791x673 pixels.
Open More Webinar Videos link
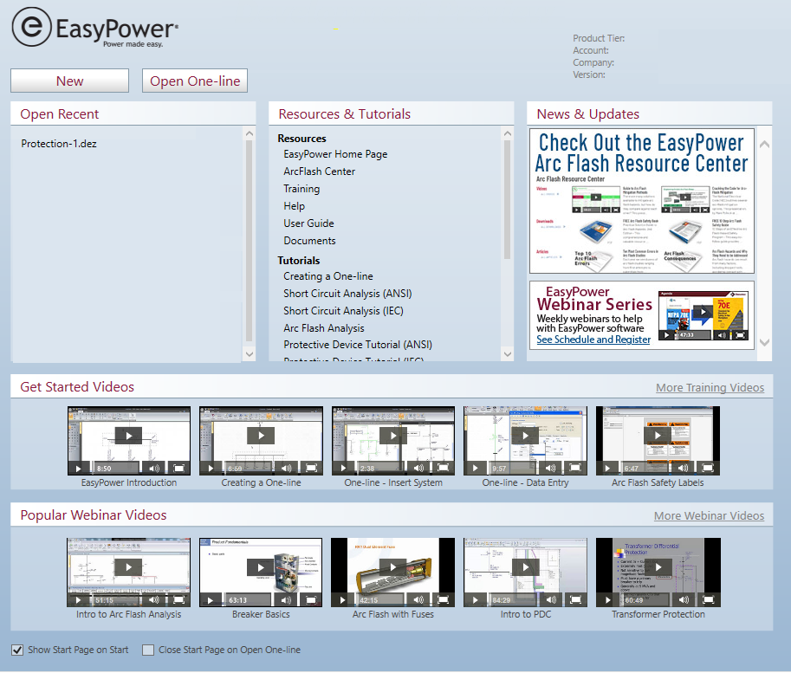click(709, 515)
